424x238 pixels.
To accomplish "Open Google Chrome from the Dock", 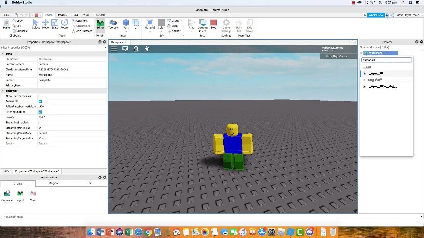I will tap(148, 232).
